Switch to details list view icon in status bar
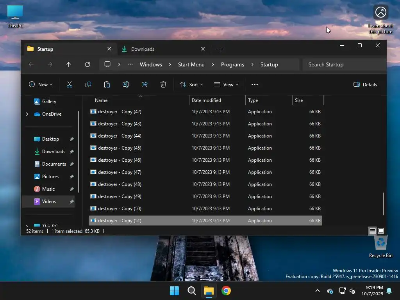Screen dimensions: 400x300 [x=372, y=231]
